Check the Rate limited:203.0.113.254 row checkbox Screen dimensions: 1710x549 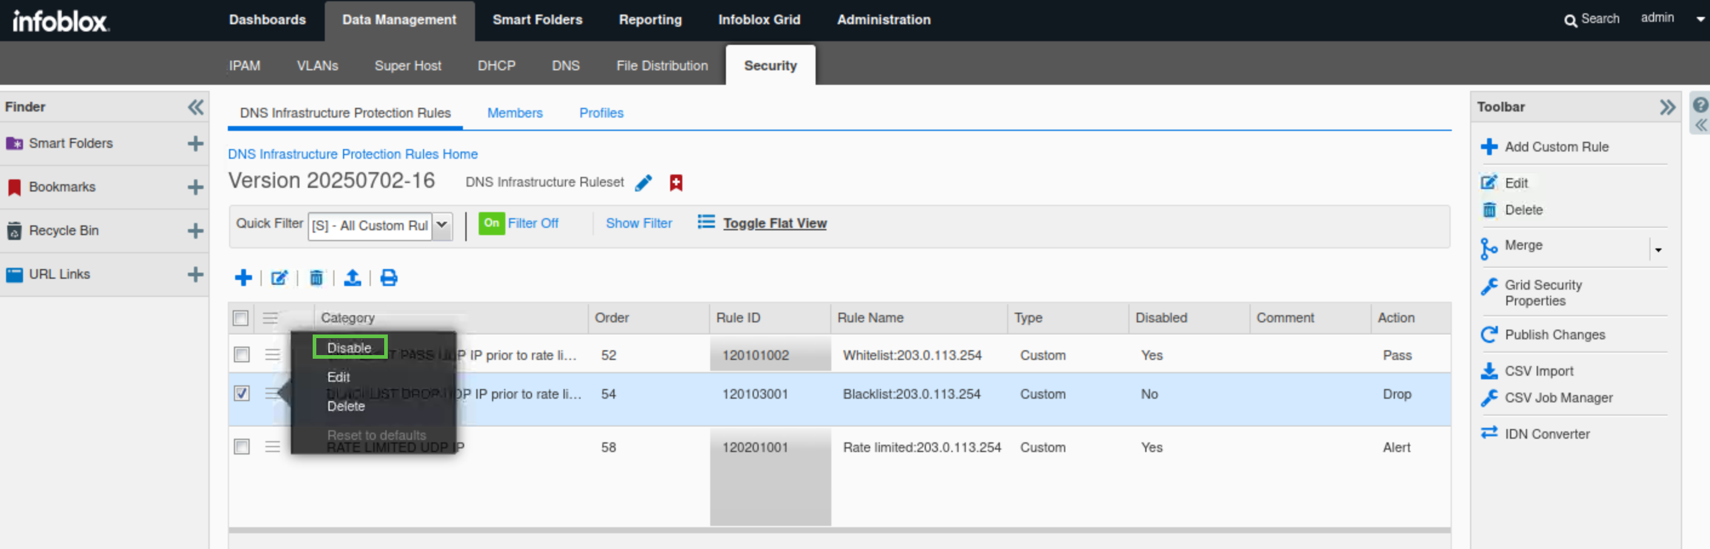(x=242, y=446)
